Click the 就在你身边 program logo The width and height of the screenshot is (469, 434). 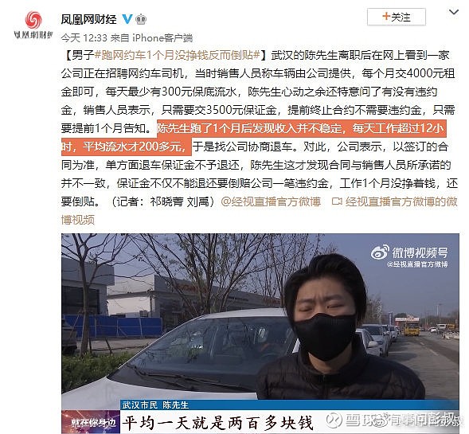91,422
